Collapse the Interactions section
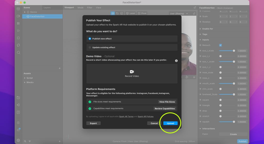This screenshot has width=264, height=144. tap(200, 129)
